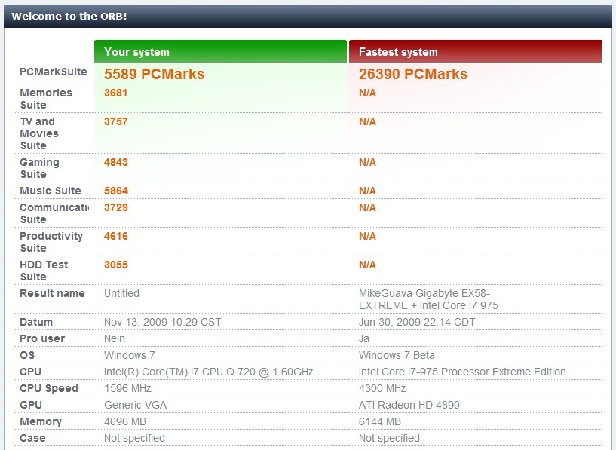Click the Pro user value 'Ja'

point(363,338)
